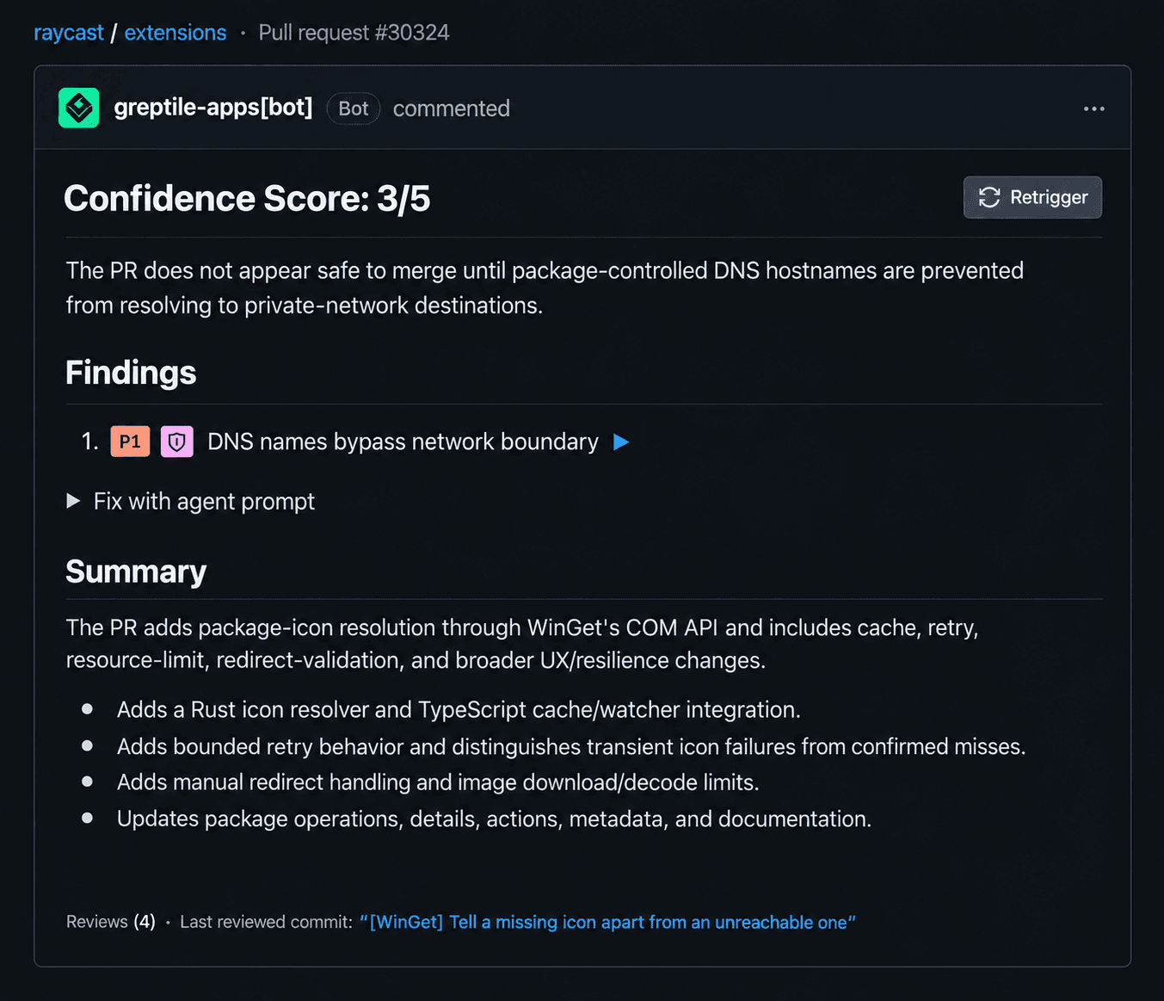Click the Rust icon resolver bullet
The image size is (1164, 1001).
tap(459, 710)
